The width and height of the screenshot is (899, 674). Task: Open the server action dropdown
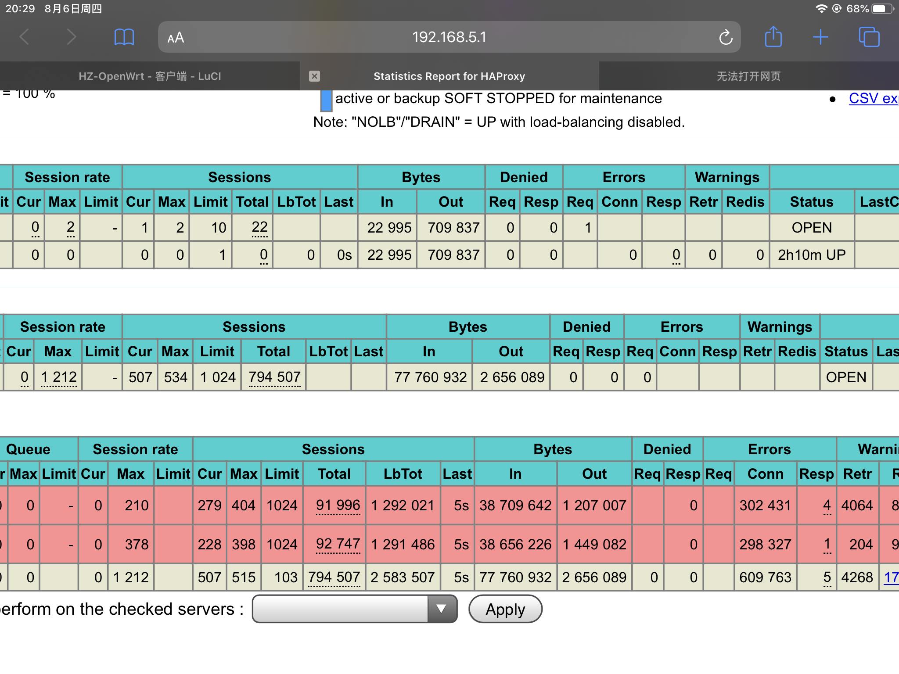point(354,609)
